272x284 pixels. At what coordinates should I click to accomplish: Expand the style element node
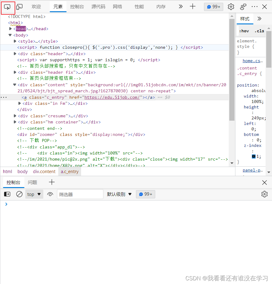[x=15, y=41]
